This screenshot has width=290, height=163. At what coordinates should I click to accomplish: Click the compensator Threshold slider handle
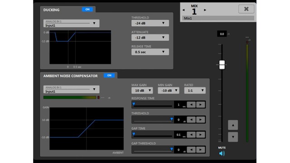tap(172, 119)
